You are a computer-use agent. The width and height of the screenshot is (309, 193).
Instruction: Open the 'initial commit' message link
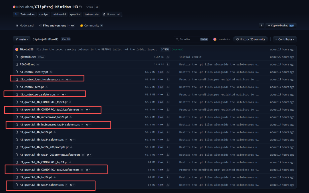coord(190,57)
